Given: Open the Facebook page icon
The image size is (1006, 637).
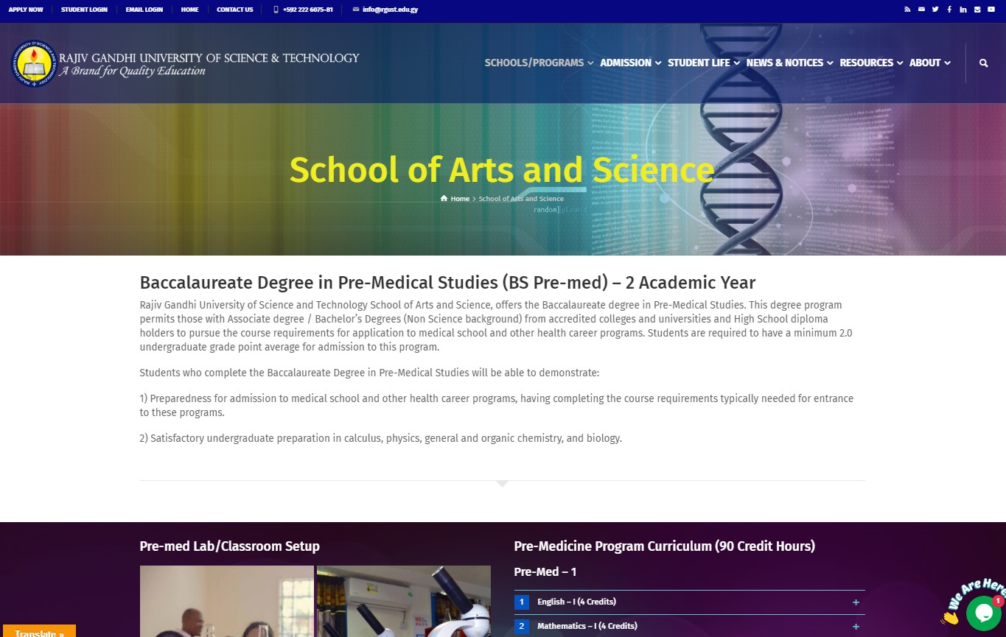Looking at the screenshot, I should [949, 10].
